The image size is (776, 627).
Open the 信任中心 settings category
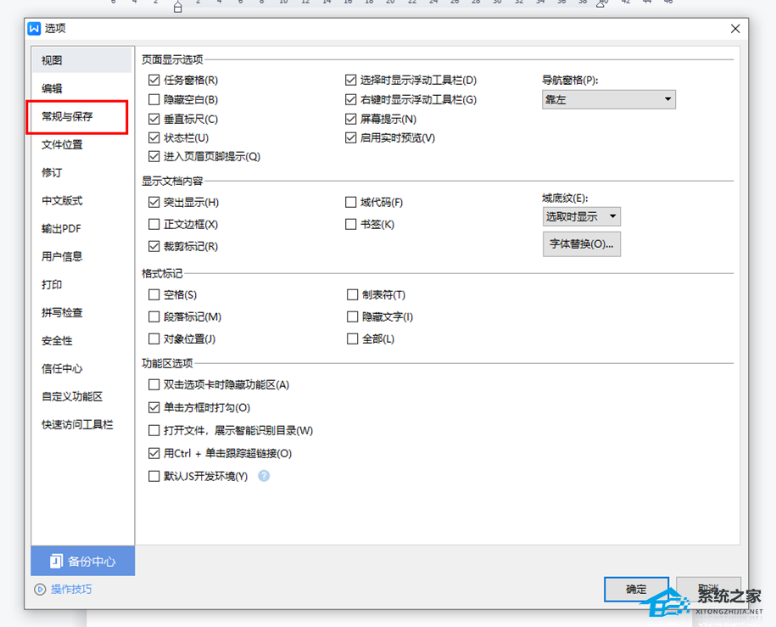tap(82, 368)
